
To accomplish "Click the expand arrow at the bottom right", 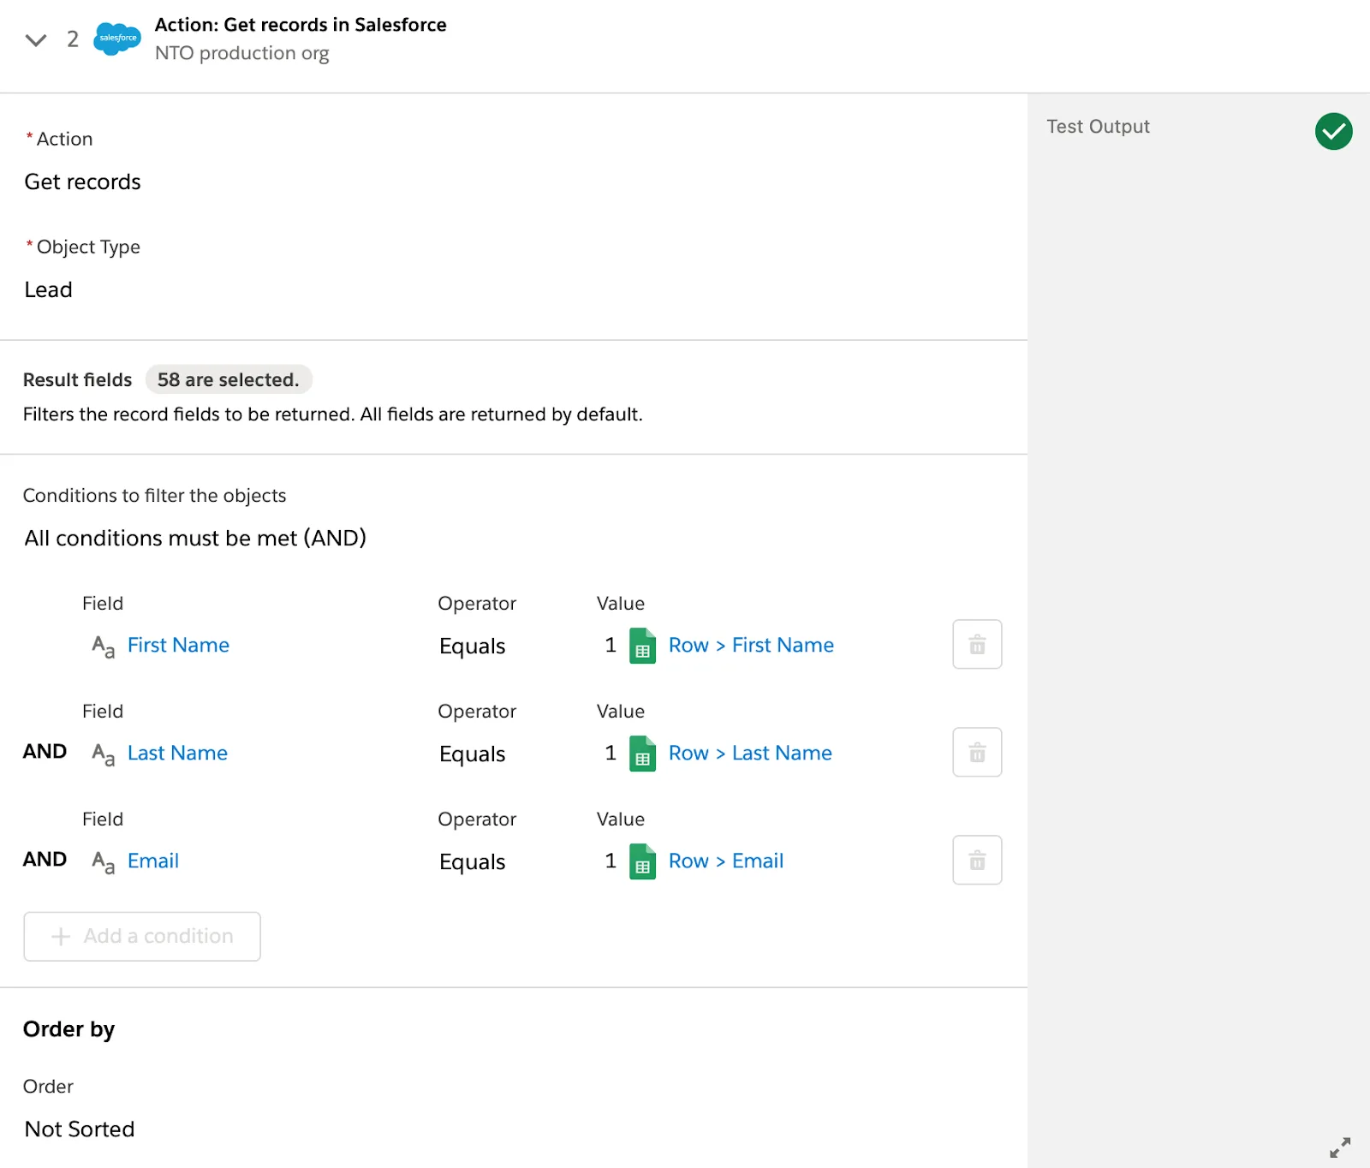I will pyautogui.click(x=1340, y=1147).
